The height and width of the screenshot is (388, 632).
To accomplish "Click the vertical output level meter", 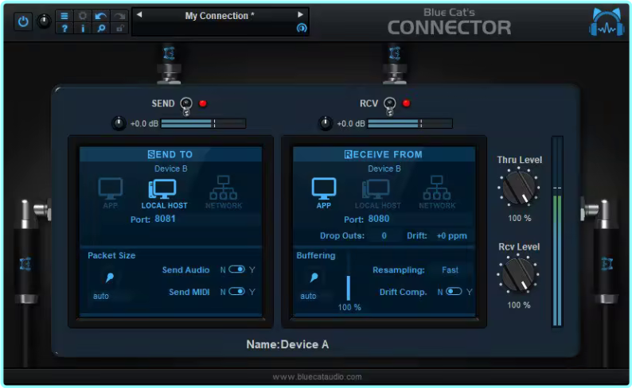I will click(557, 231).
